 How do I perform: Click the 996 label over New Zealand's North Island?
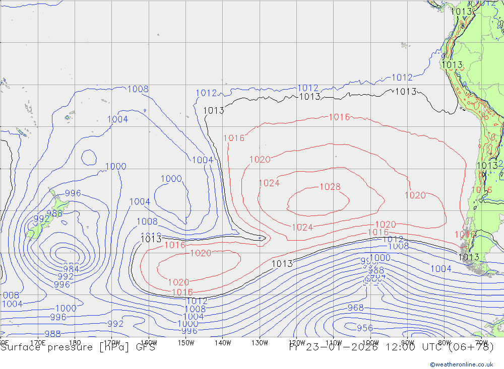click(73, 193)
